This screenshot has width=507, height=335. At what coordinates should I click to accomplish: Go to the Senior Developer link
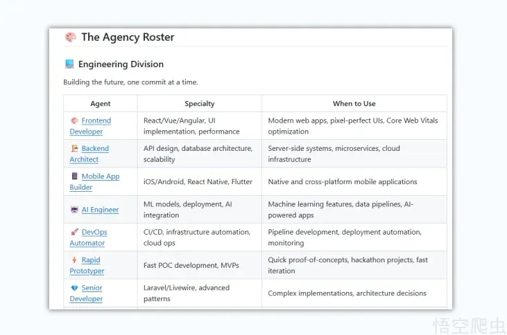pos(86,293)
